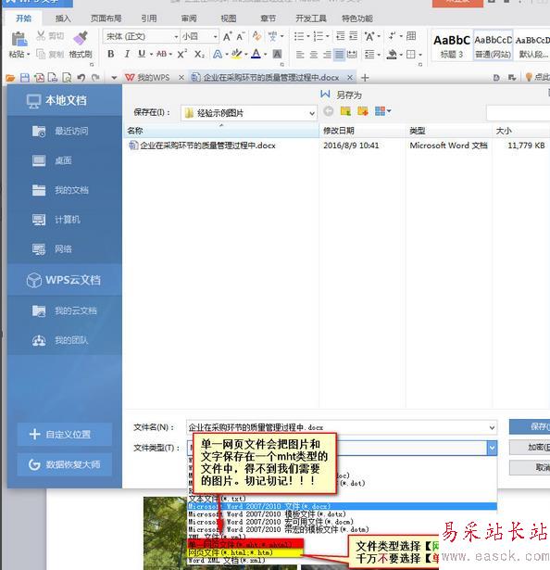Click the 文件名 input field
The width and height of the screenshot is (550, 570).
tap(342, 427)
